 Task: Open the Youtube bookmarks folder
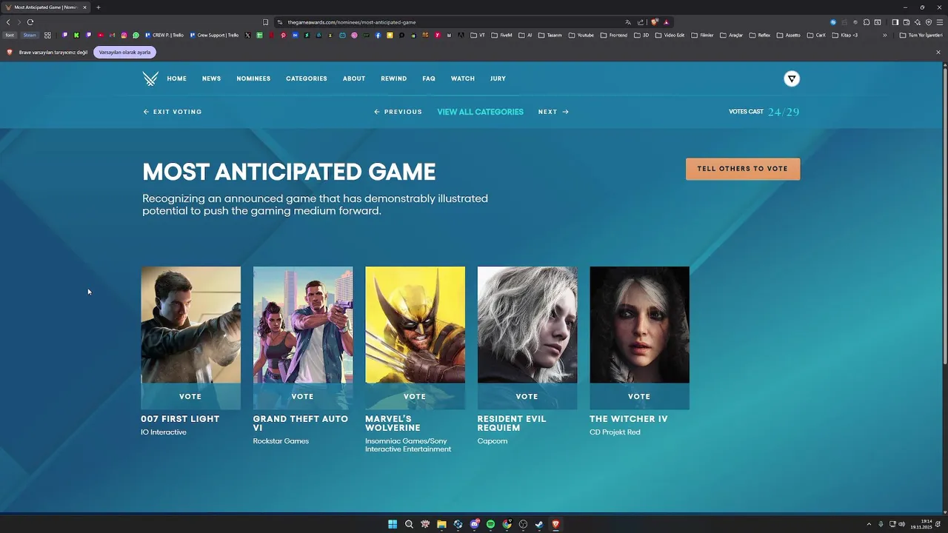(x=581, y=35)
